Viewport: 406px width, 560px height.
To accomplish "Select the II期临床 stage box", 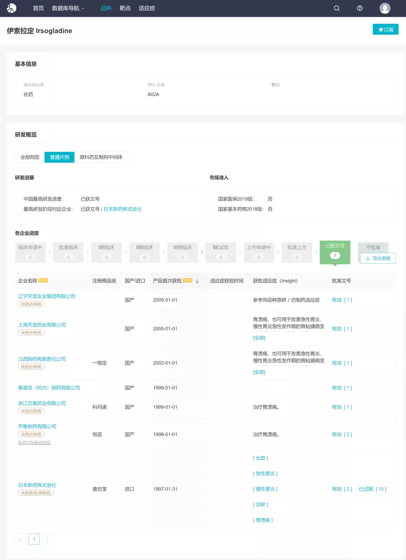I will click(x=144, y=252).
